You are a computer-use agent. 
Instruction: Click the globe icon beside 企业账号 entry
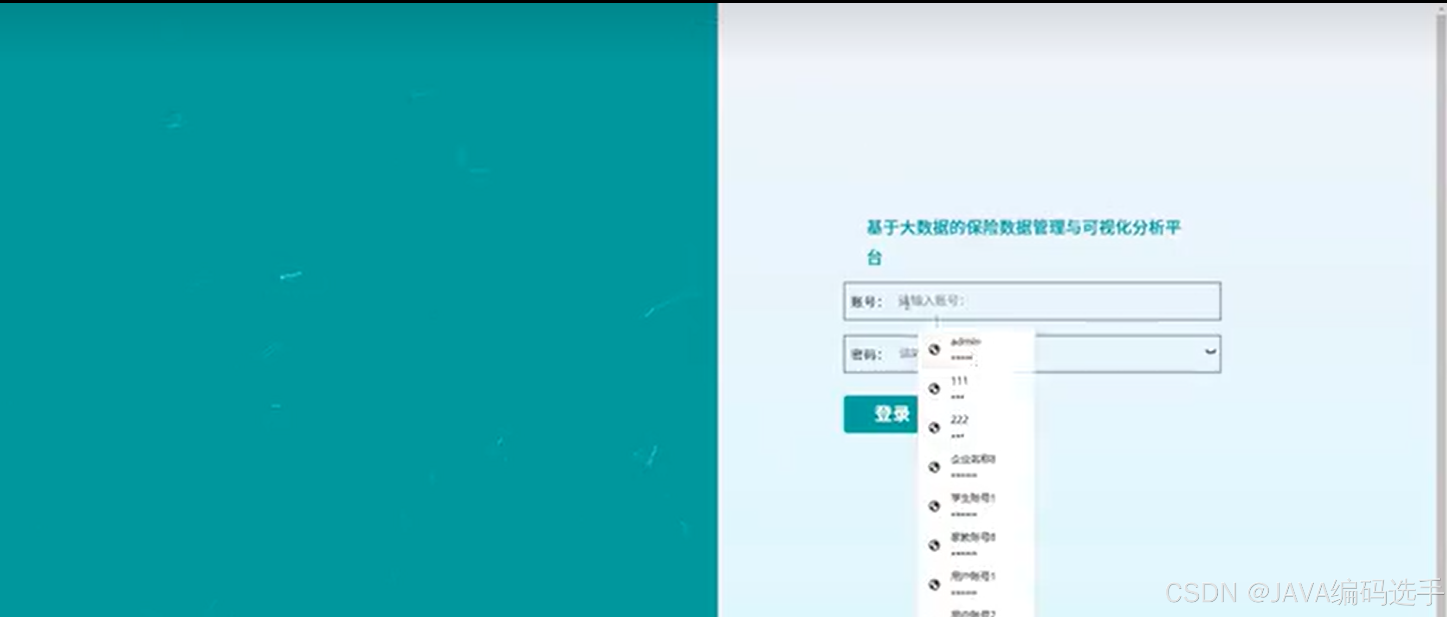coord(935,467)
